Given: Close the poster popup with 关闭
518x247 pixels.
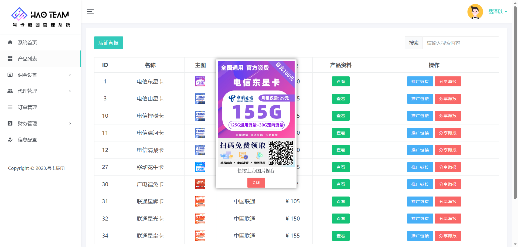Looking at the screenshot, I should click(x=256, y=183).
